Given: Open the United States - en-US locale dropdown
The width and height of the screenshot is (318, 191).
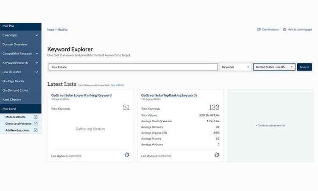Looking at the screenshot, I should [274, 67].
